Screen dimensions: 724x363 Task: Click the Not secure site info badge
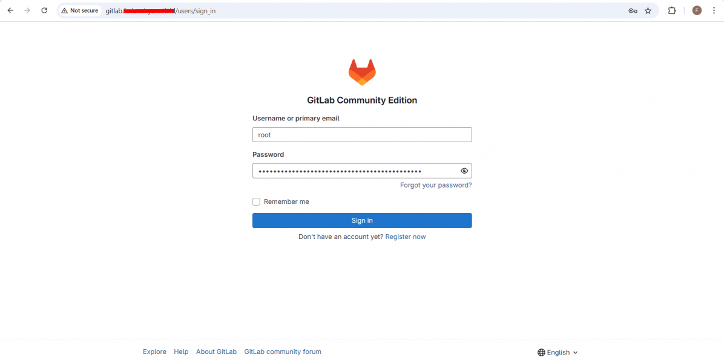pos(80,11)
